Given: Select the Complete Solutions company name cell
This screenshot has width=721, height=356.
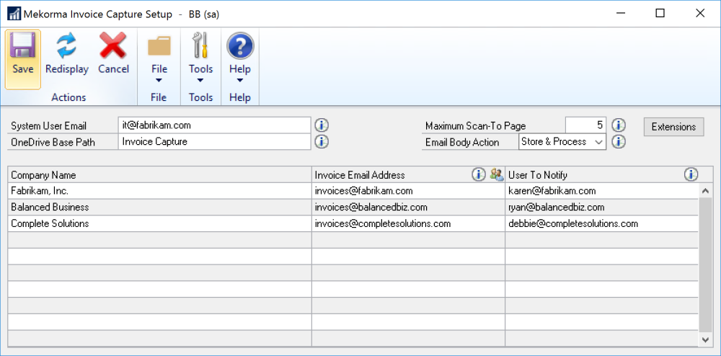Looking at the screenshot, I should pos(159,223).
